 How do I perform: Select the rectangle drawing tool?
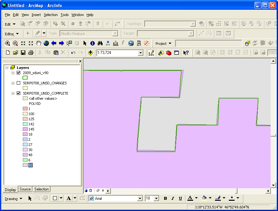pos(55,198)
